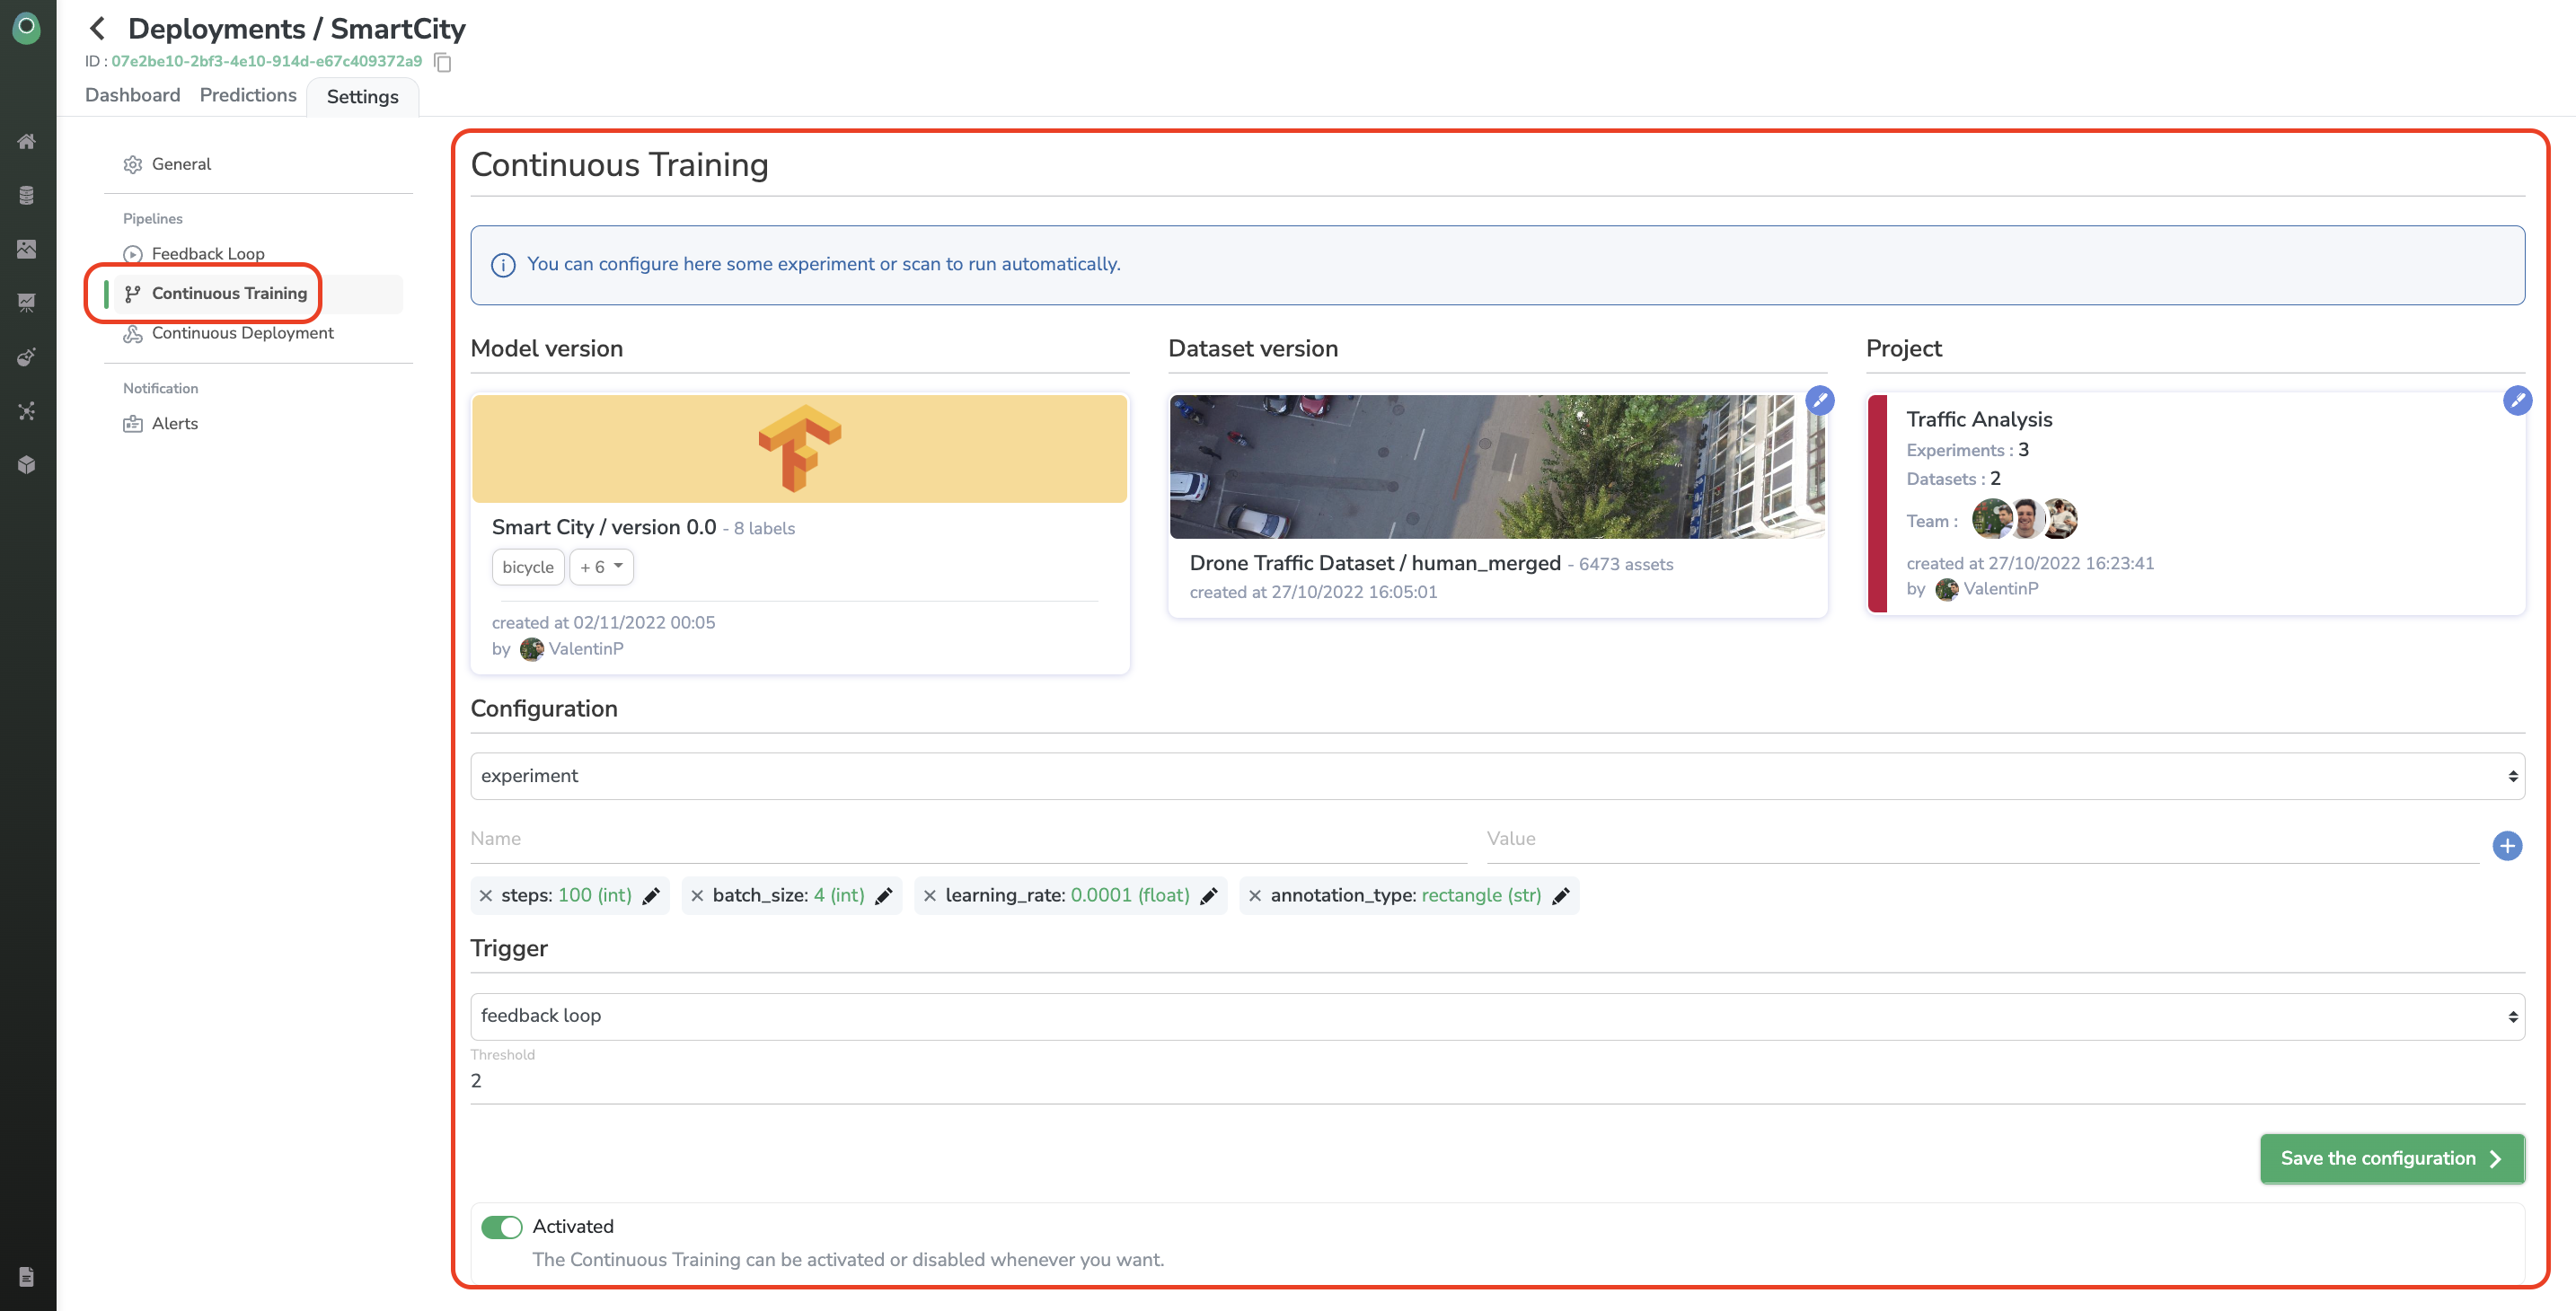Open the experiment configuration dropdown
Screen dimensions: 2576x1311
[1496, 776]
